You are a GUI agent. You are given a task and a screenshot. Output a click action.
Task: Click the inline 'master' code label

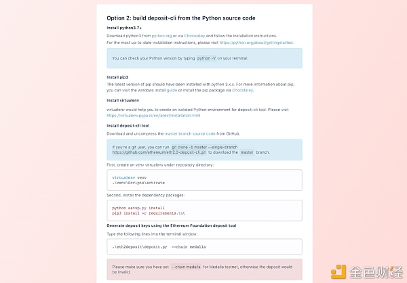pyautogui.click(x=247, y=152)
